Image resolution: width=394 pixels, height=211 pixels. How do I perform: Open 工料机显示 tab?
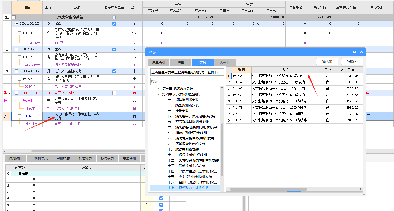(x=39, y=159)
